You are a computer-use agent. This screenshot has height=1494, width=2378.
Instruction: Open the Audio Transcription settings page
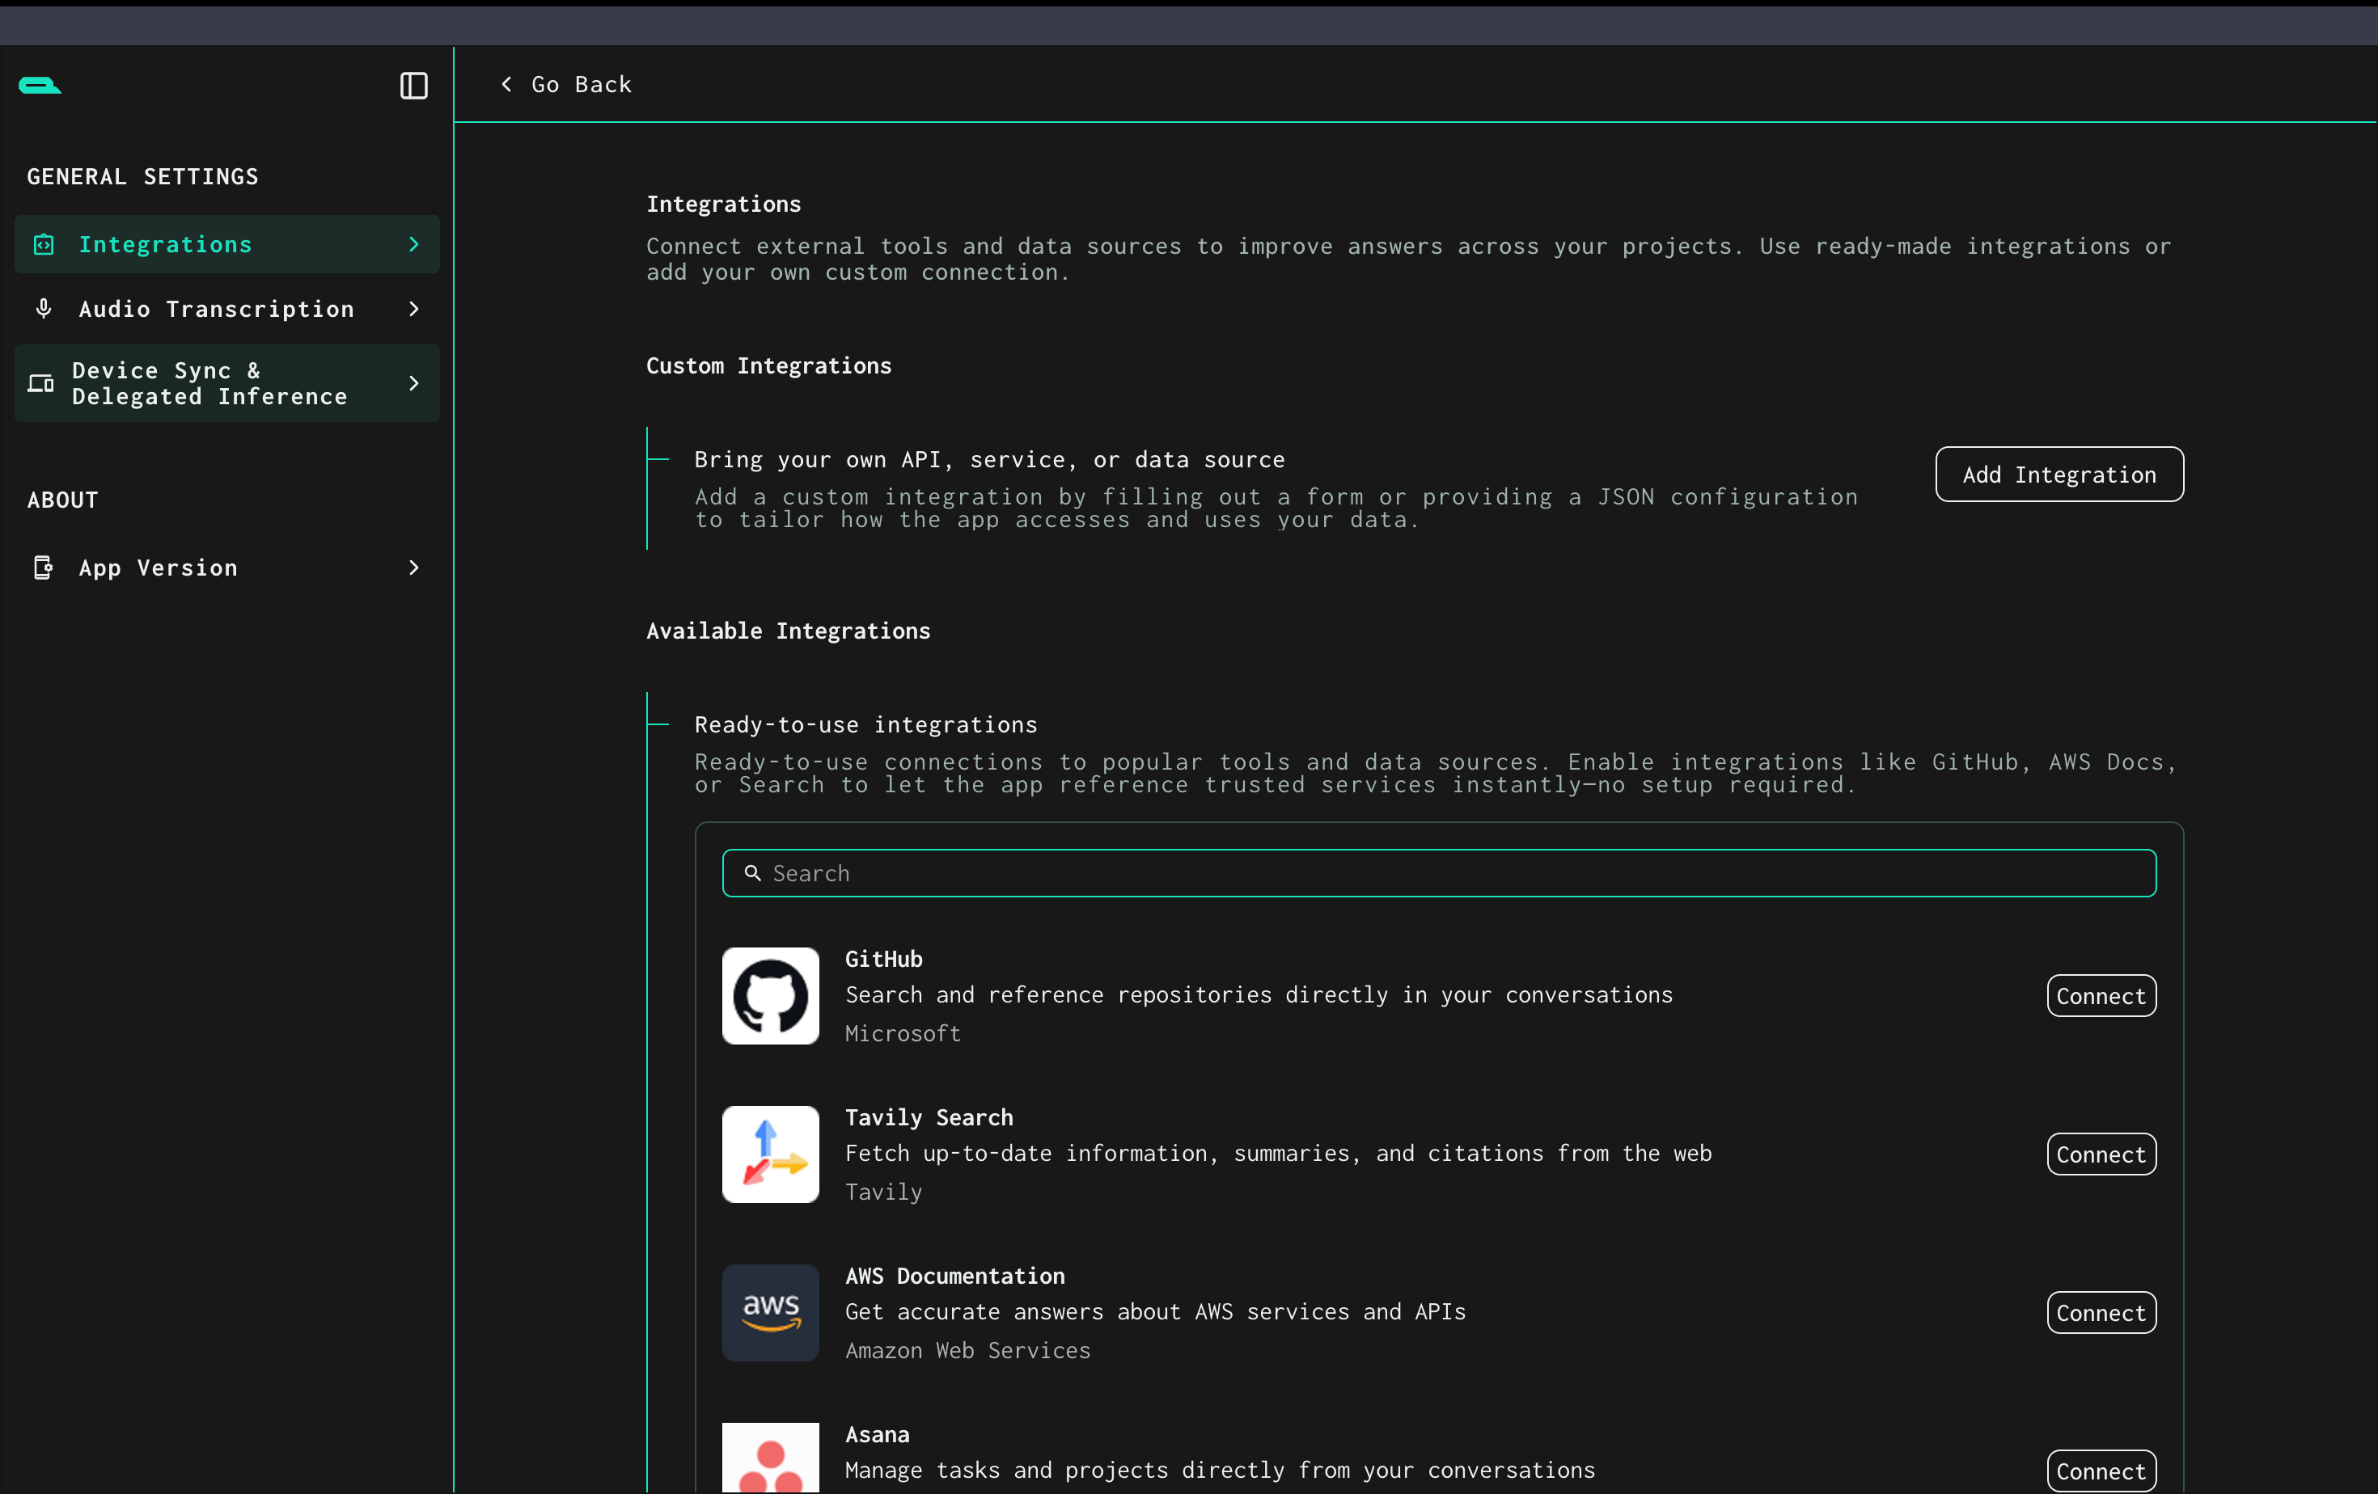pyautogui.click(x=216, y=309)
